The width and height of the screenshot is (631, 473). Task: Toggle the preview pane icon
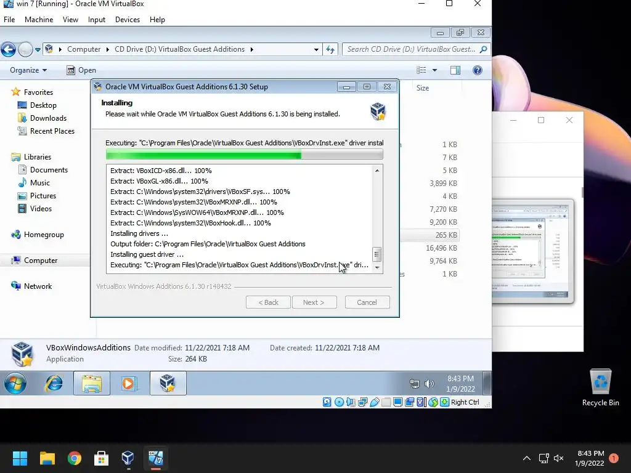455,70
